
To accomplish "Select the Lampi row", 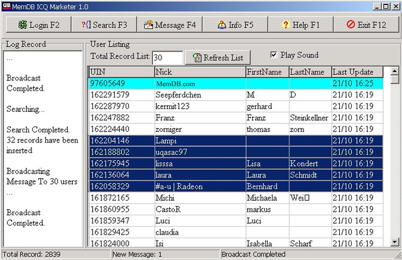I will (236, 140).
